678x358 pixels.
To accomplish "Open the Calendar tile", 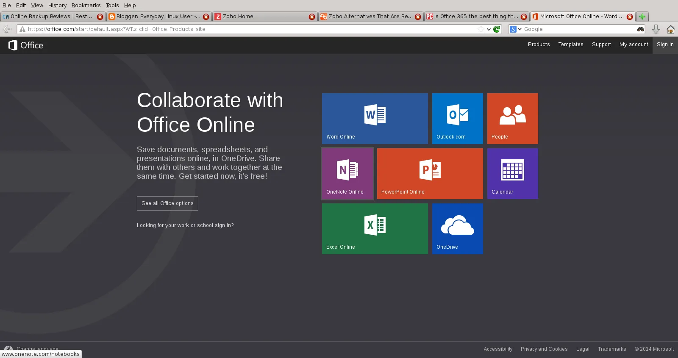I will (512, 174).
